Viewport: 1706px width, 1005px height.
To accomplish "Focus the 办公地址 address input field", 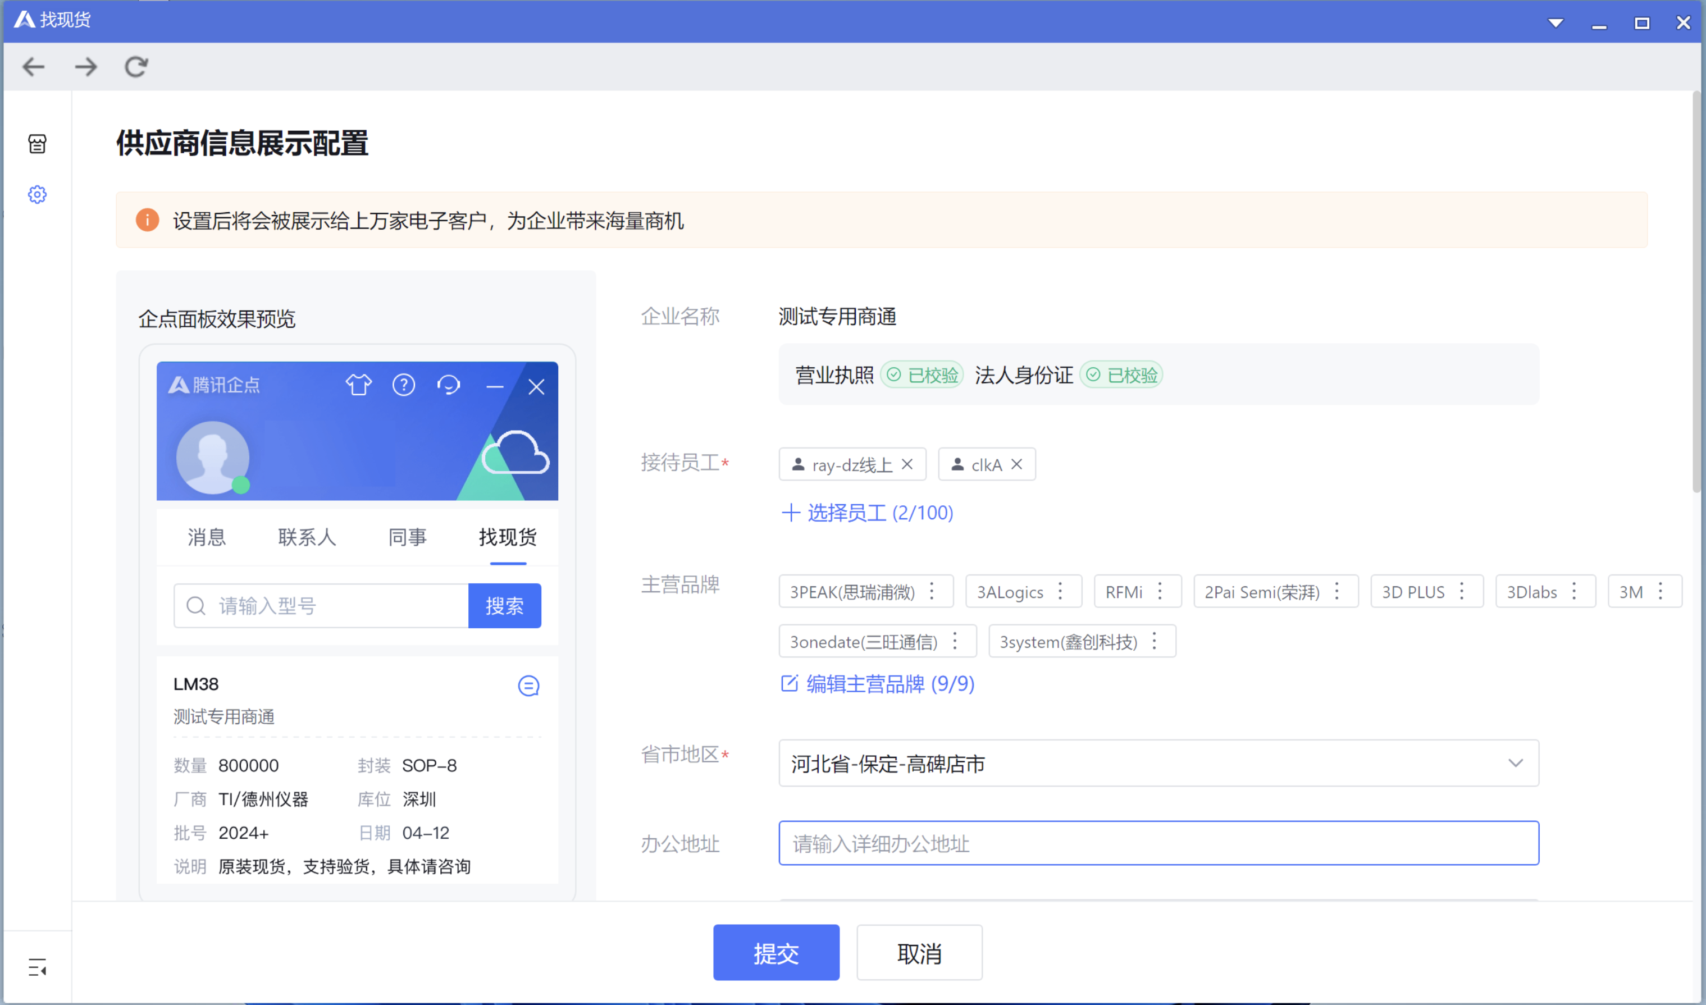I will tap(1159, 843).
